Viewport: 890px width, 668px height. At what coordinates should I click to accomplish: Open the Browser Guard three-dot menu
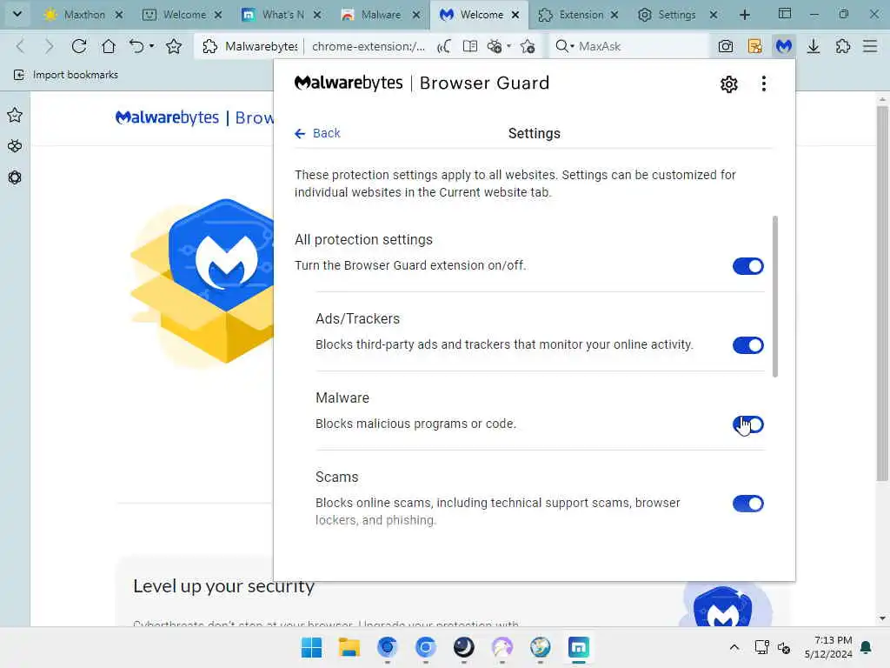764,84
